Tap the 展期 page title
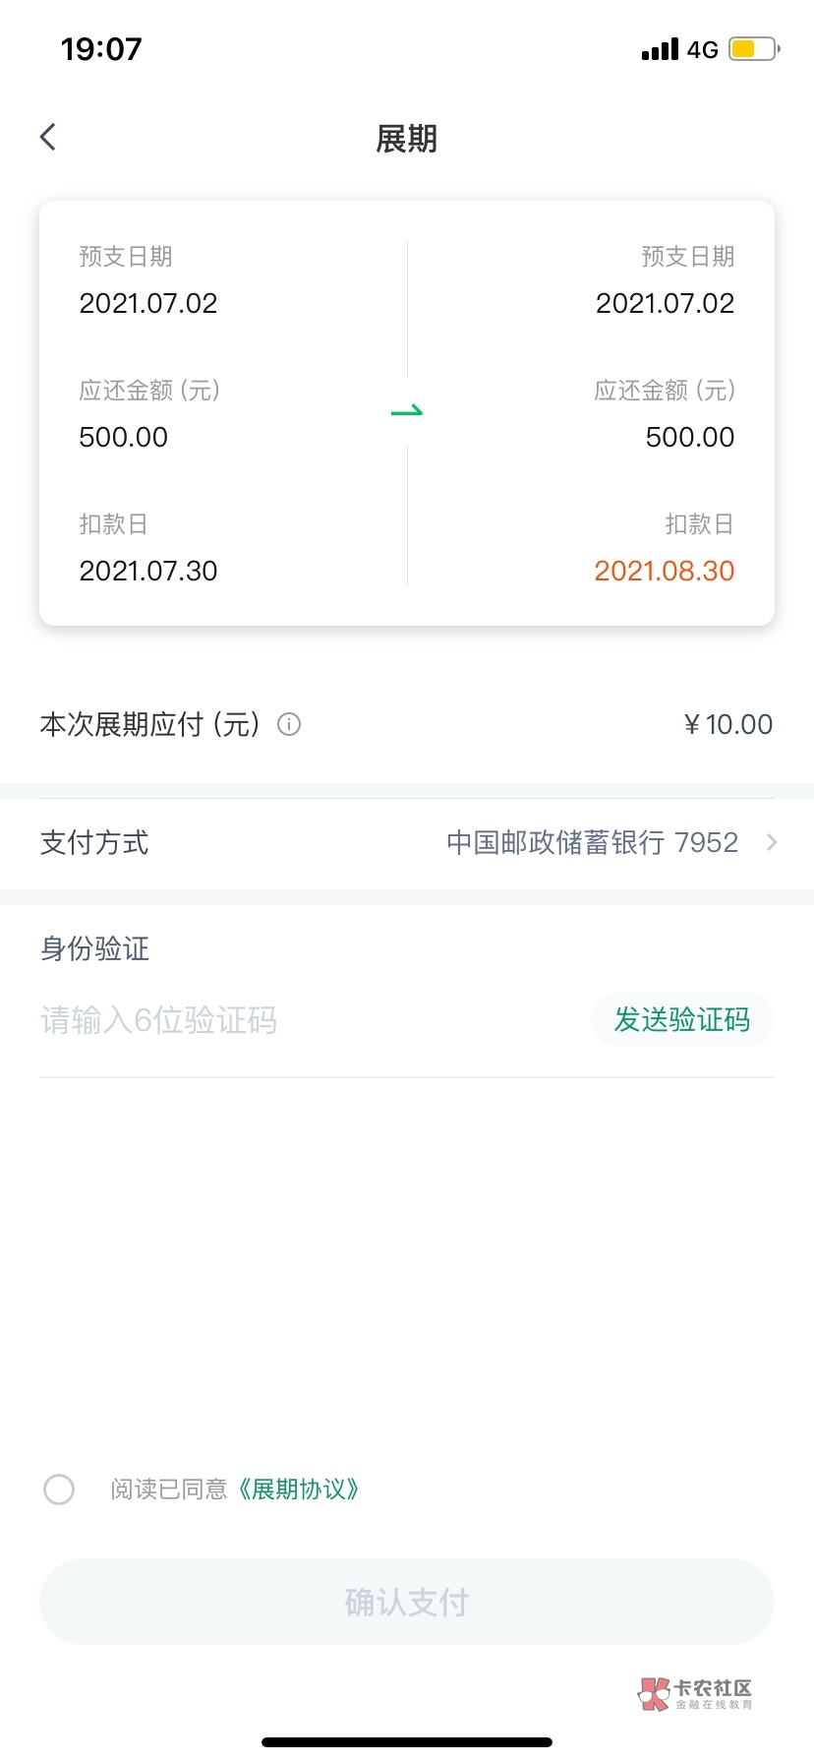 [407, 139]
